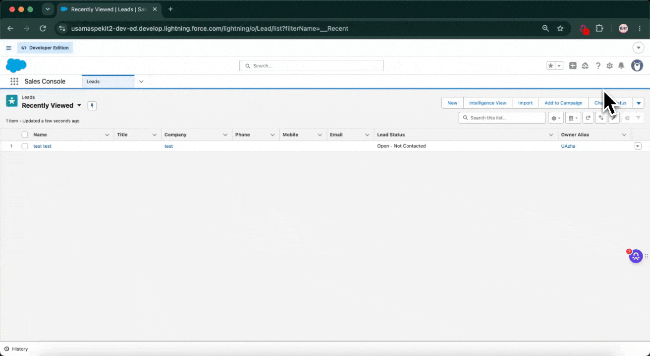View site information icon in address bar
650x356 pixels.
click(x=62, y=29)
